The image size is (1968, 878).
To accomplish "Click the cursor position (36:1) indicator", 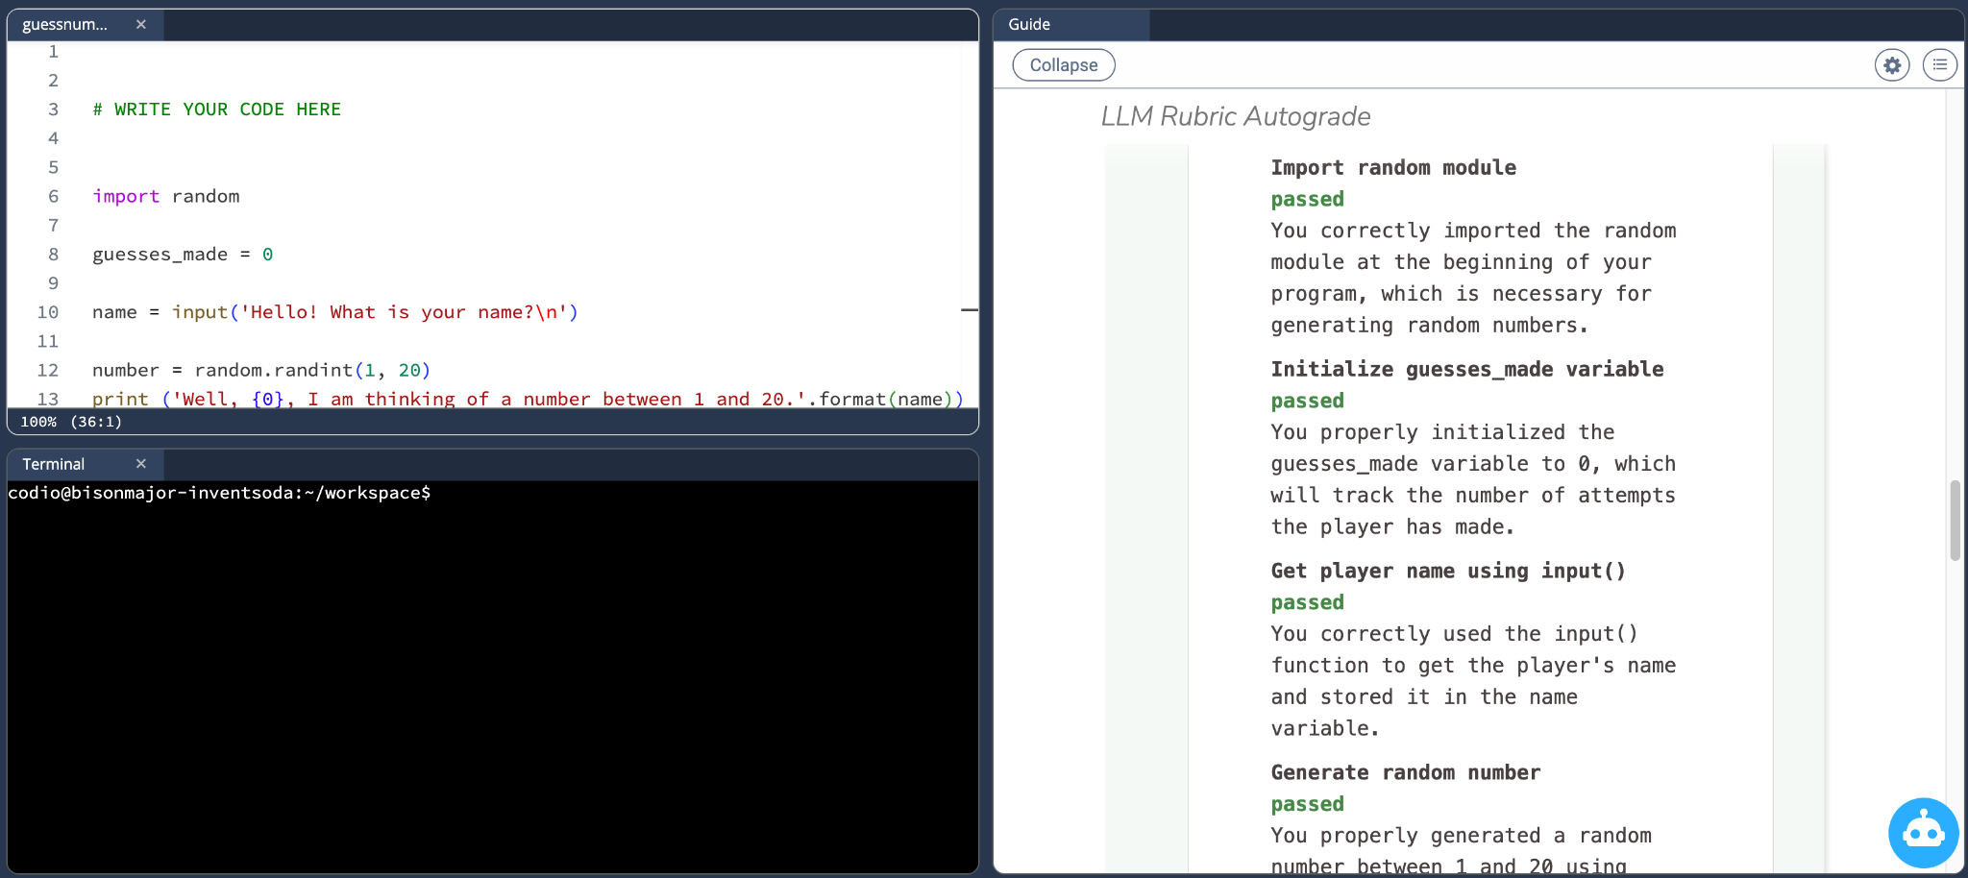I will [x=96, y=422].
